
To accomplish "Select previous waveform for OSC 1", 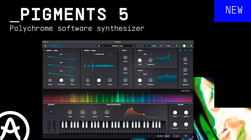I will click(x=68, y=55).
